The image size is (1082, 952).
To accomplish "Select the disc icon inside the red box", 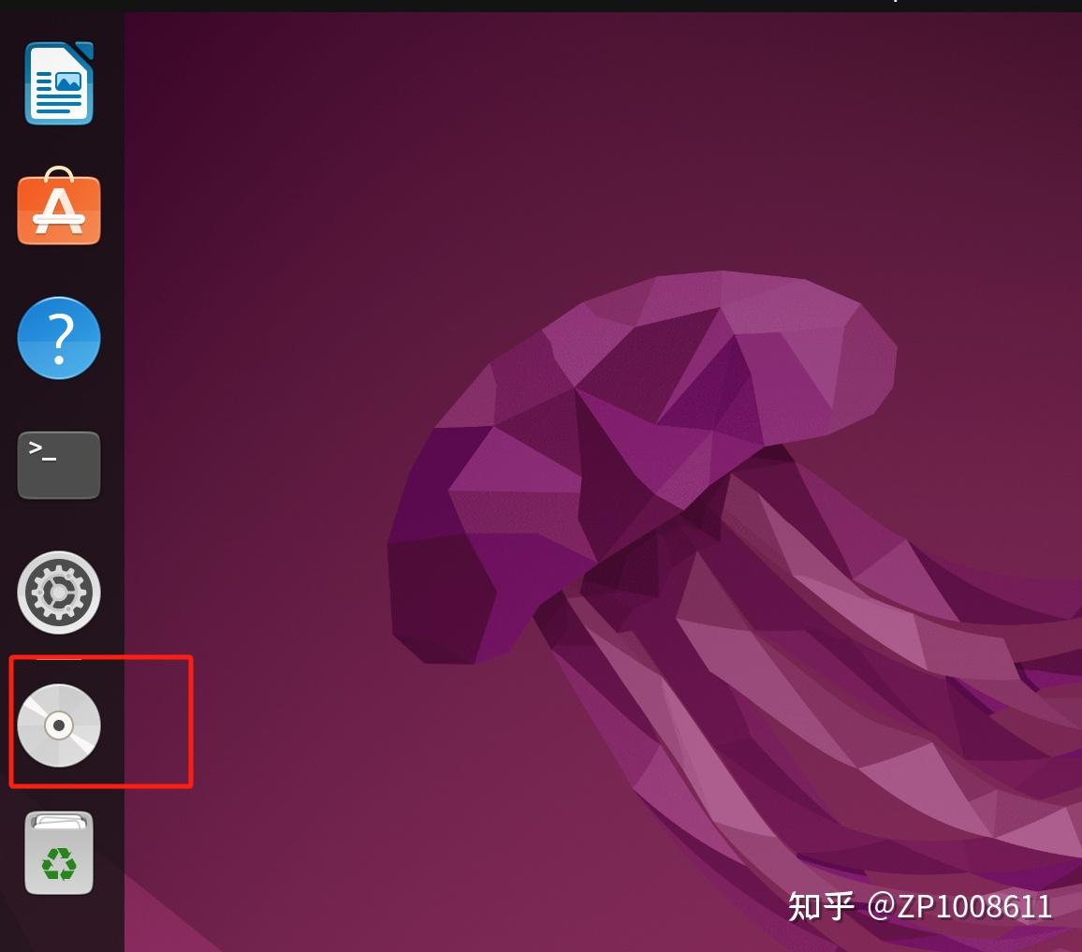I will [x=58, y=726].
